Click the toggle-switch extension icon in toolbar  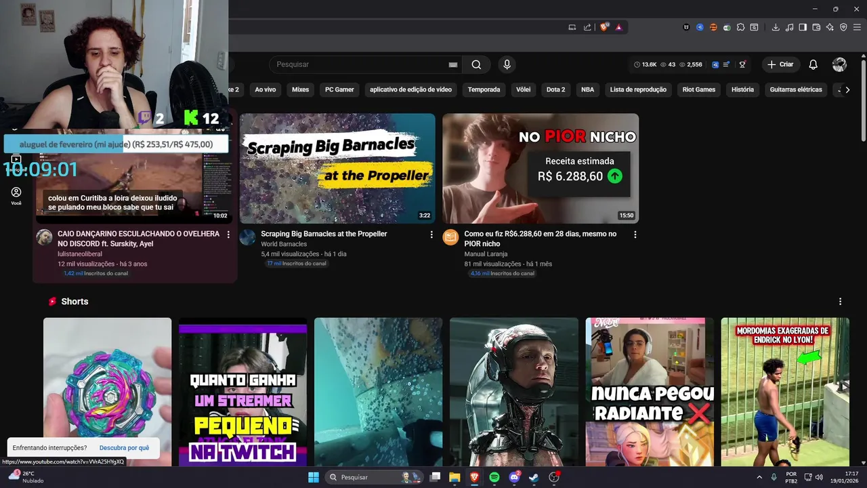coord(727,27)
